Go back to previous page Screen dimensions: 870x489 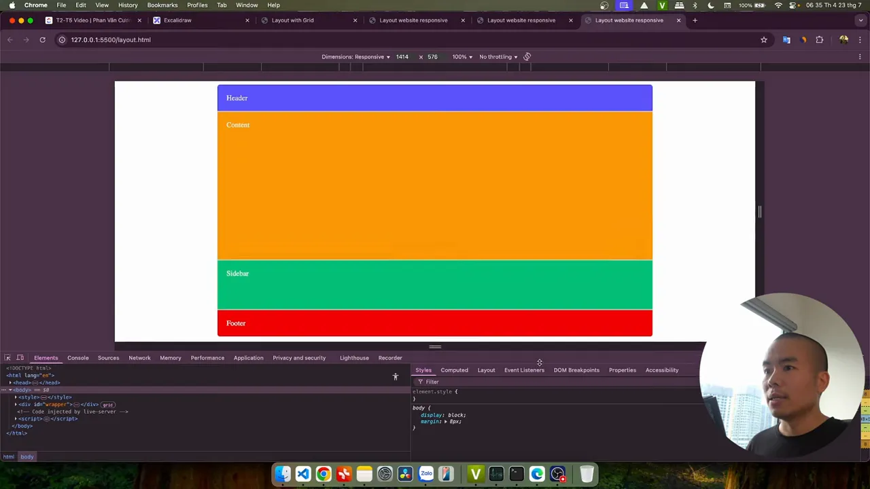click(10, 40)
